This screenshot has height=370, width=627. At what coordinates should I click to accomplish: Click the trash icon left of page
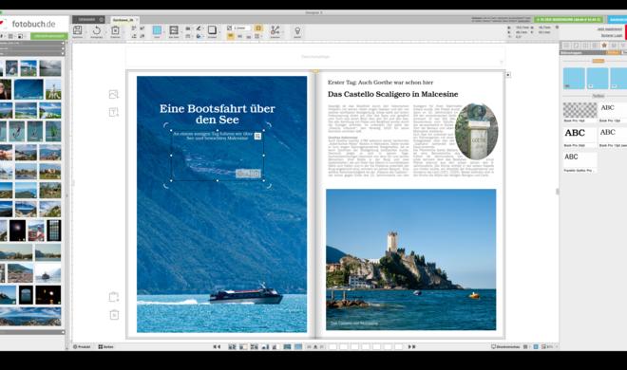(114, 315)
